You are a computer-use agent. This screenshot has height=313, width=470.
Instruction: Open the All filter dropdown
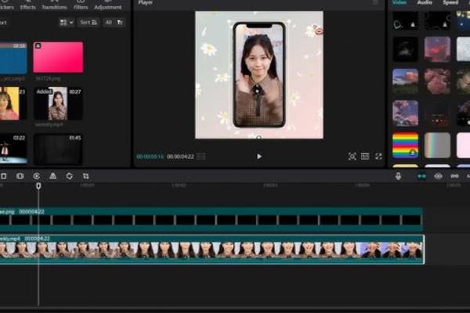(114, 23)
